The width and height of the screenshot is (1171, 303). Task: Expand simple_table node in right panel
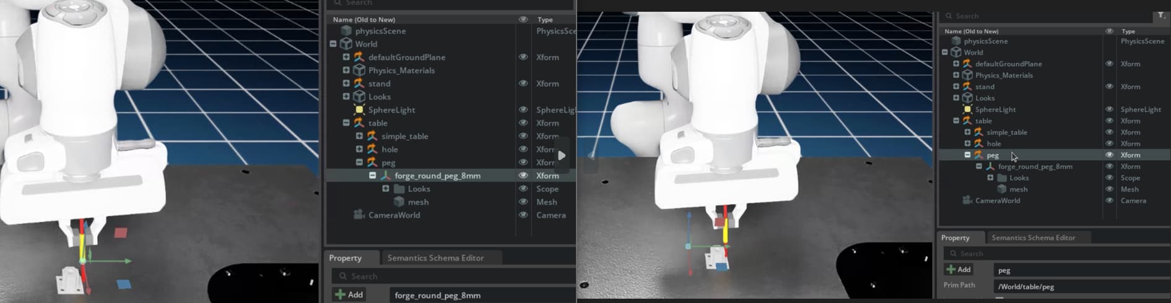click(967, 132)
